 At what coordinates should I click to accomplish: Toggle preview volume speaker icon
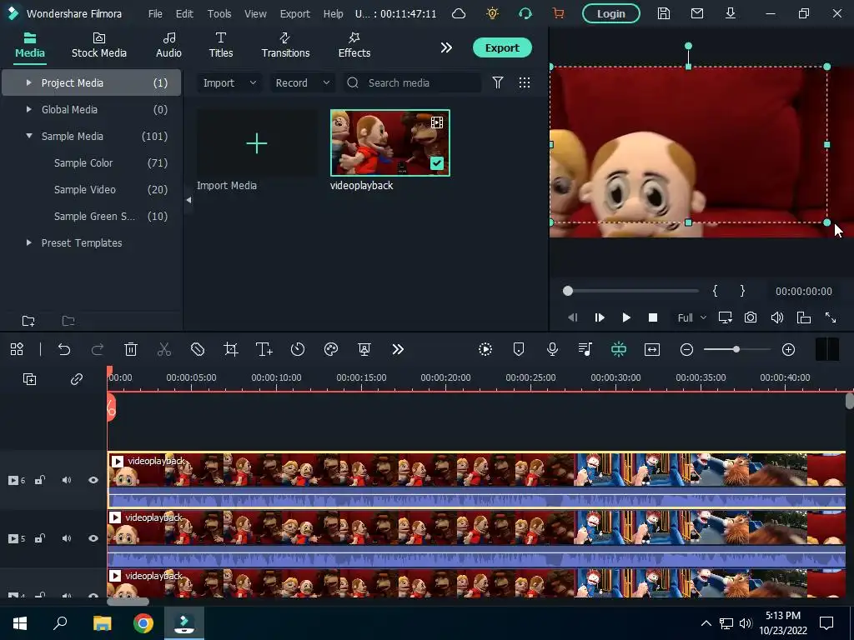pos(777,317)
